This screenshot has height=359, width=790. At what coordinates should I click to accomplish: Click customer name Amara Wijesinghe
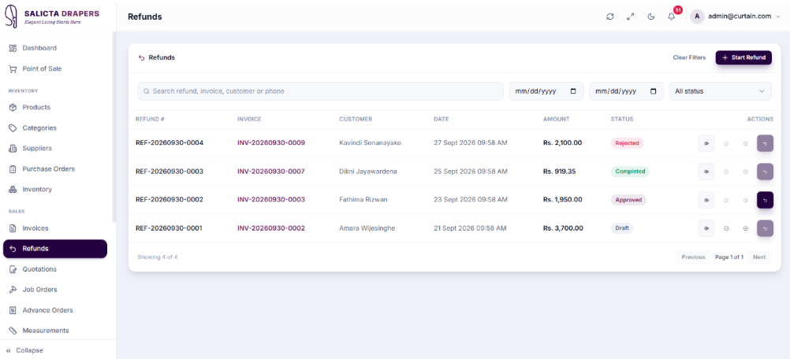367,228
